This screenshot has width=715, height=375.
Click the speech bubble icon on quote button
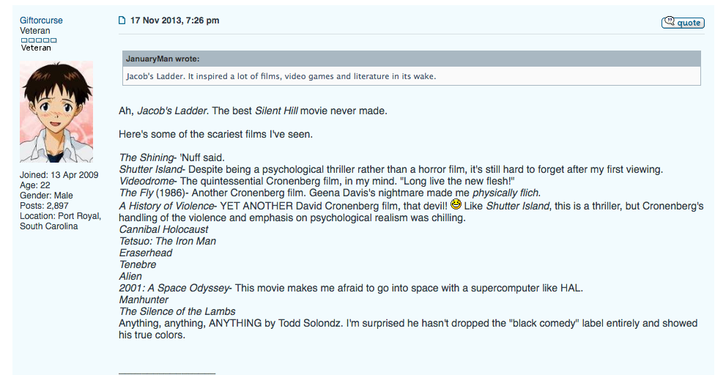(x=669, y=21)
